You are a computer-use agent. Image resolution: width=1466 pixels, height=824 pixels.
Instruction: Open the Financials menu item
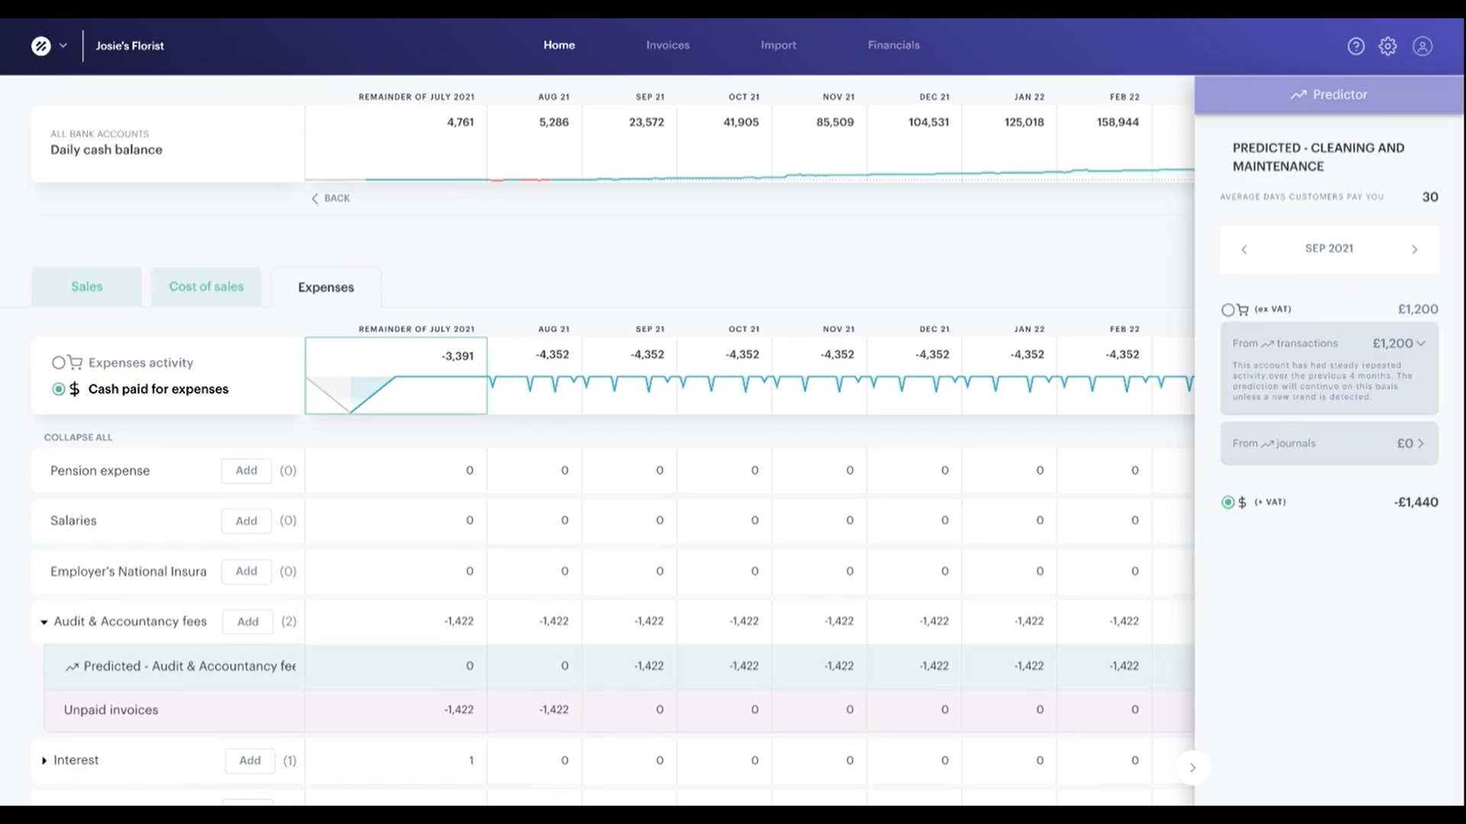tap(892, 44)
